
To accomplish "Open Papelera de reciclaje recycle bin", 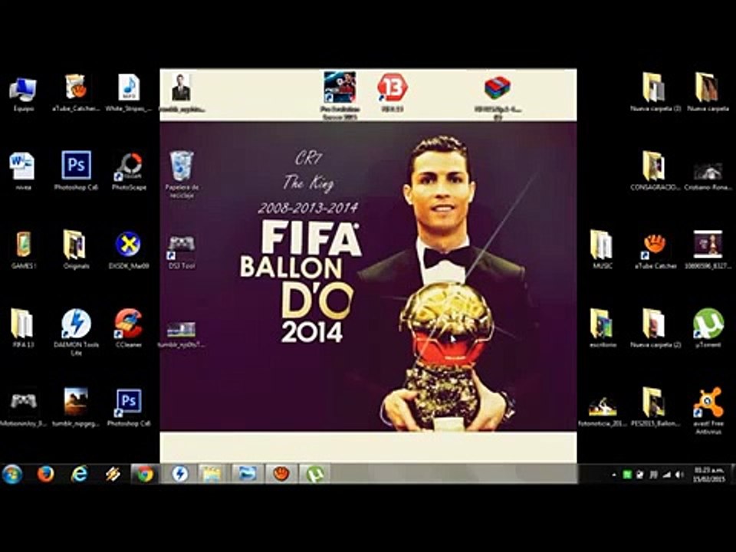I will 182,166.
